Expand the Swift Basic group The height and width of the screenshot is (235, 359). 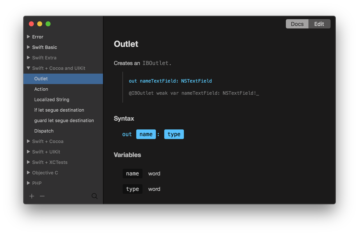click(28, 47)
